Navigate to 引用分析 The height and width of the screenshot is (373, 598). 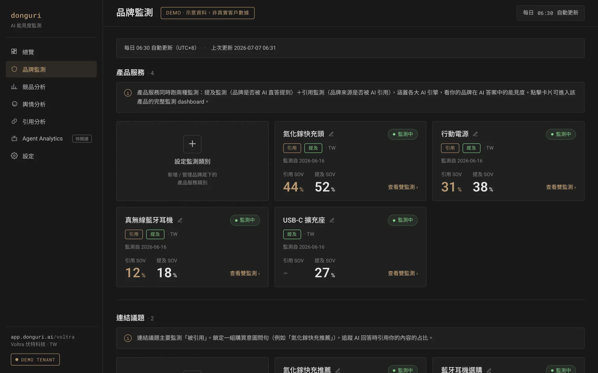[x=51, y=121]
